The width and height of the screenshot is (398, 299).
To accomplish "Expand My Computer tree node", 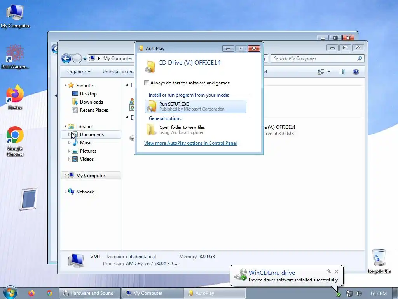I will pos(65,176).
